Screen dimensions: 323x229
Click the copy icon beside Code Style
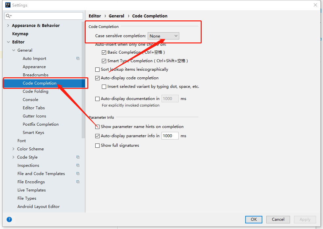pyautogui.click(x=78, y=157)
